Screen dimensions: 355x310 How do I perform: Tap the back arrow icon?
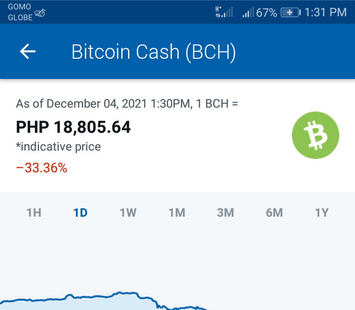click(28, 51)
